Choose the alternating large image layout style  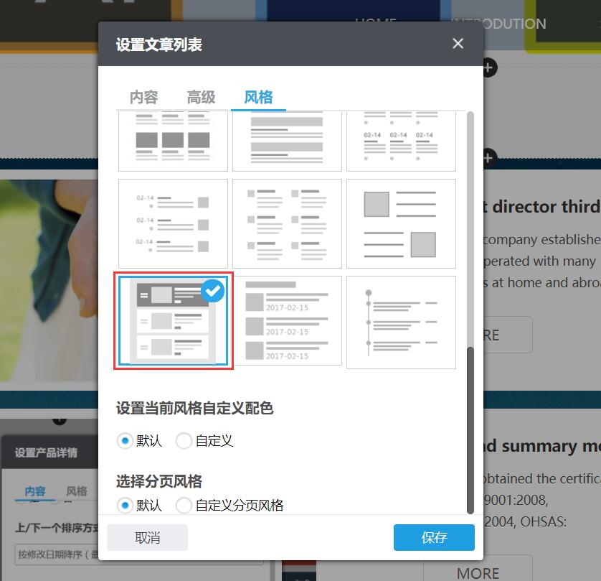[x=401, y=223]
